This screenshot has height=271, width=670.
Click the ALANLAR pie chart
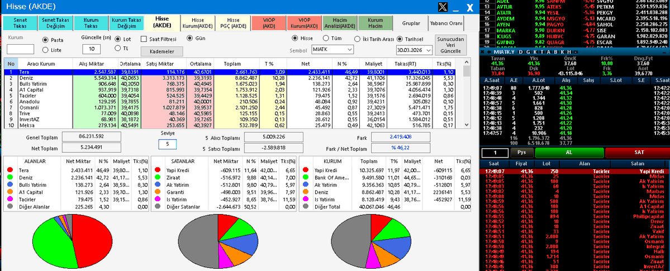72,241
